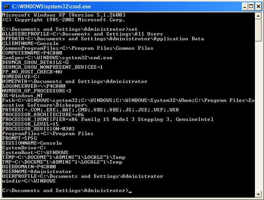Click the NUMBER_OF_PROCESSORS=2 line

(x=37, y=91)
